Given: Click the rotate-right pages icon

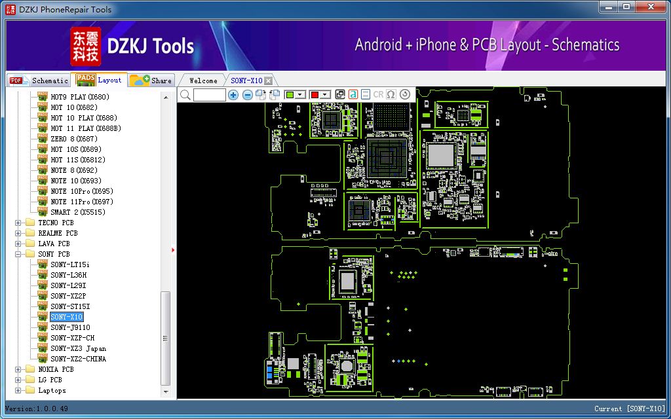Looking at the screenshot, I should [261, 94].
